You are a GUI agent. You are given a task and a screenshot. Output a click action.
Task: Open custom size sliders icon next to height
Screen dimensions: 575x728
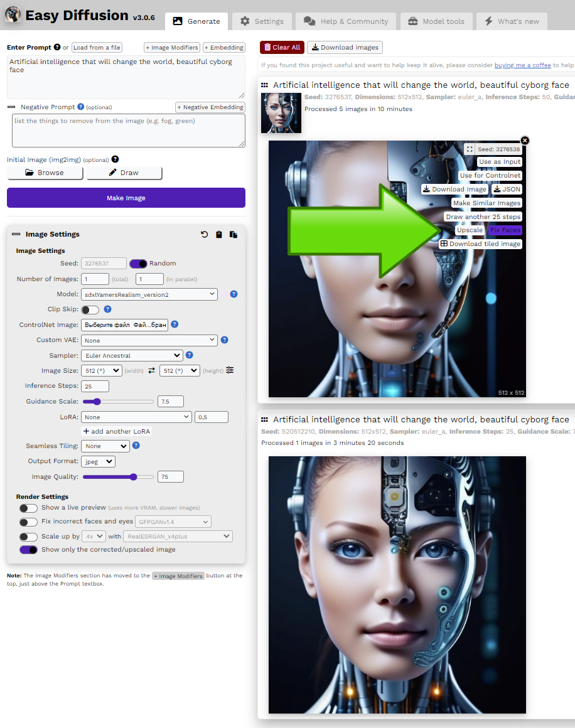point(230,370)
